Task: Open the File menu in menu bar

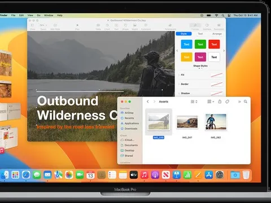Action: click(x=13, y=15)
